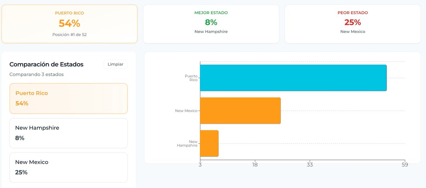Open the Peor Estado summary card
This screenshot has width=426, height=188.
(x=353, y=24)
